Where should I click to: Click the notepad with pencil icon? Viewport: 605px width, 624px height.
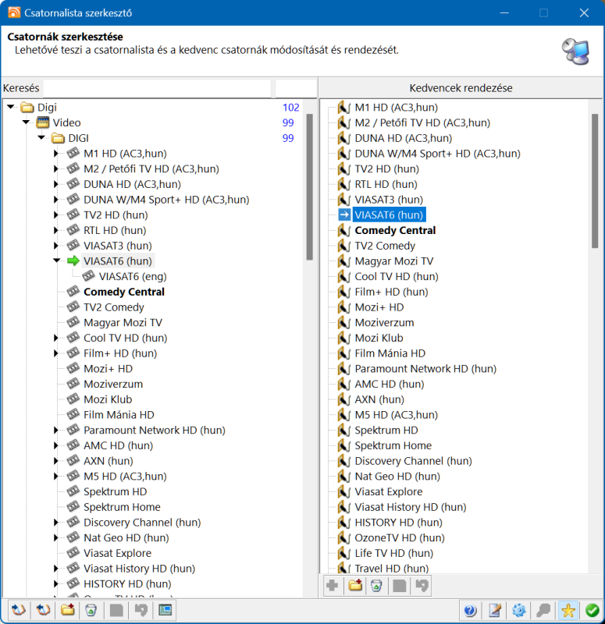pos(495,610)
